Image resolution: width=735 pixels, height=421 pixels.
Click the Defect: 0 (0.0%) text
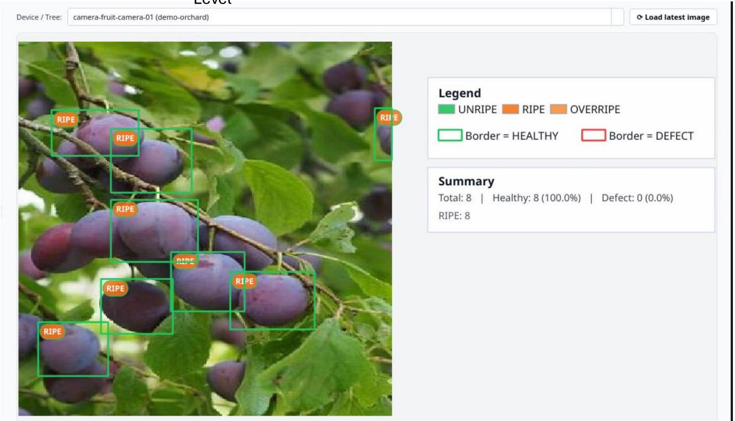(637, 198)
